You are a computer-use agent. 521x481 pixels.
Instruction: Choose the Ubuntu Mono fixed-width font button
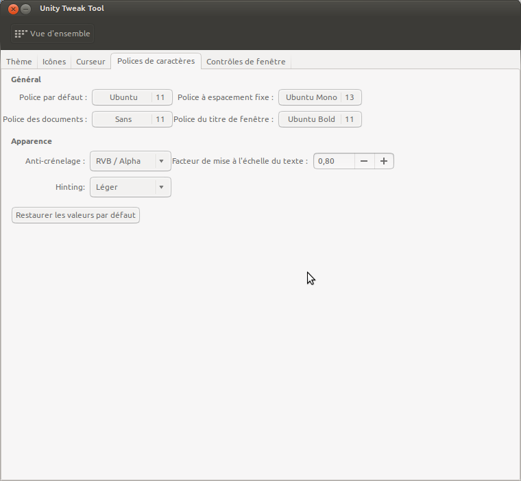[x=311, y=97]
